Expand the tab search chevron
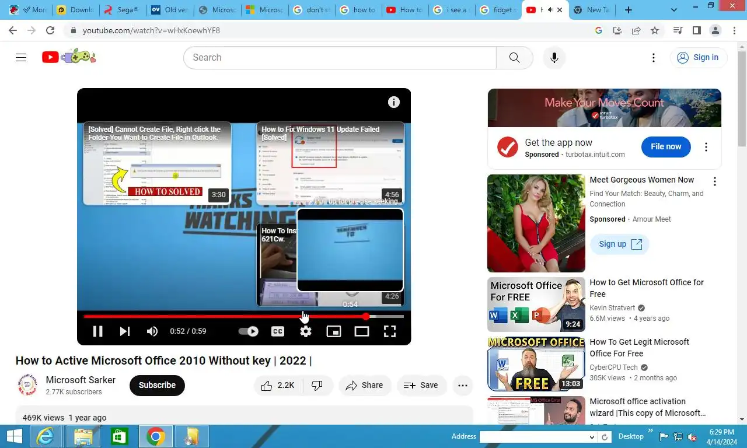Viewport: 747px width, 448px height. (x=674, y=10)
